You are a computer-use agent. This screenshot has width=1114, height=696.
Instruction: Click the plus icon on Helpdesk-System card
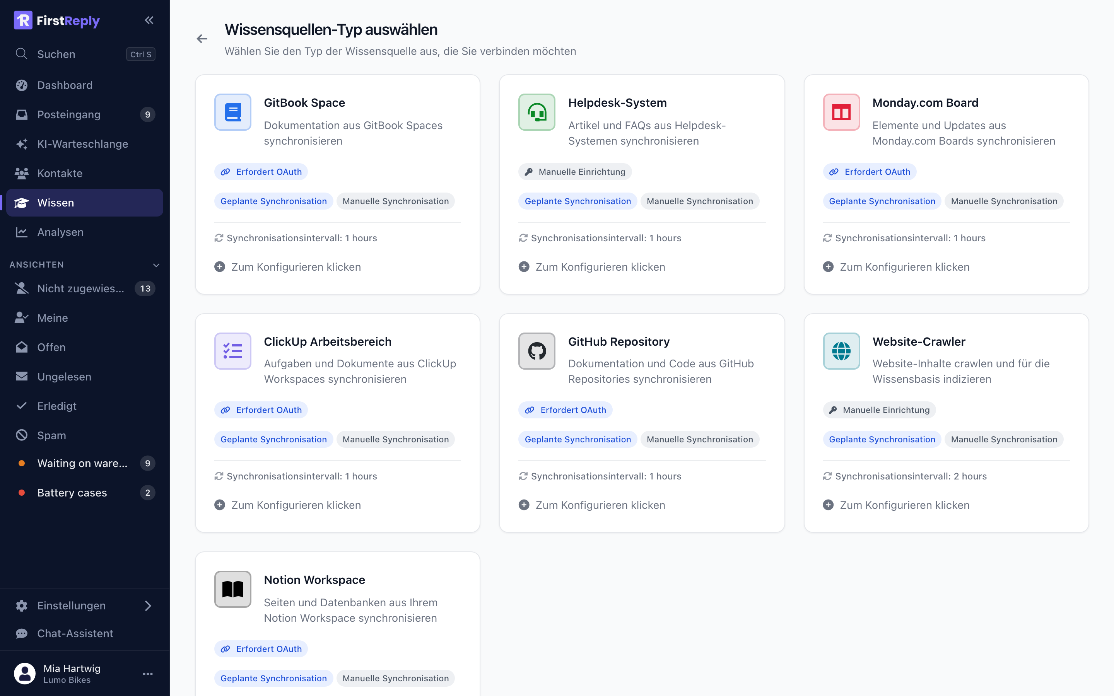524,267
